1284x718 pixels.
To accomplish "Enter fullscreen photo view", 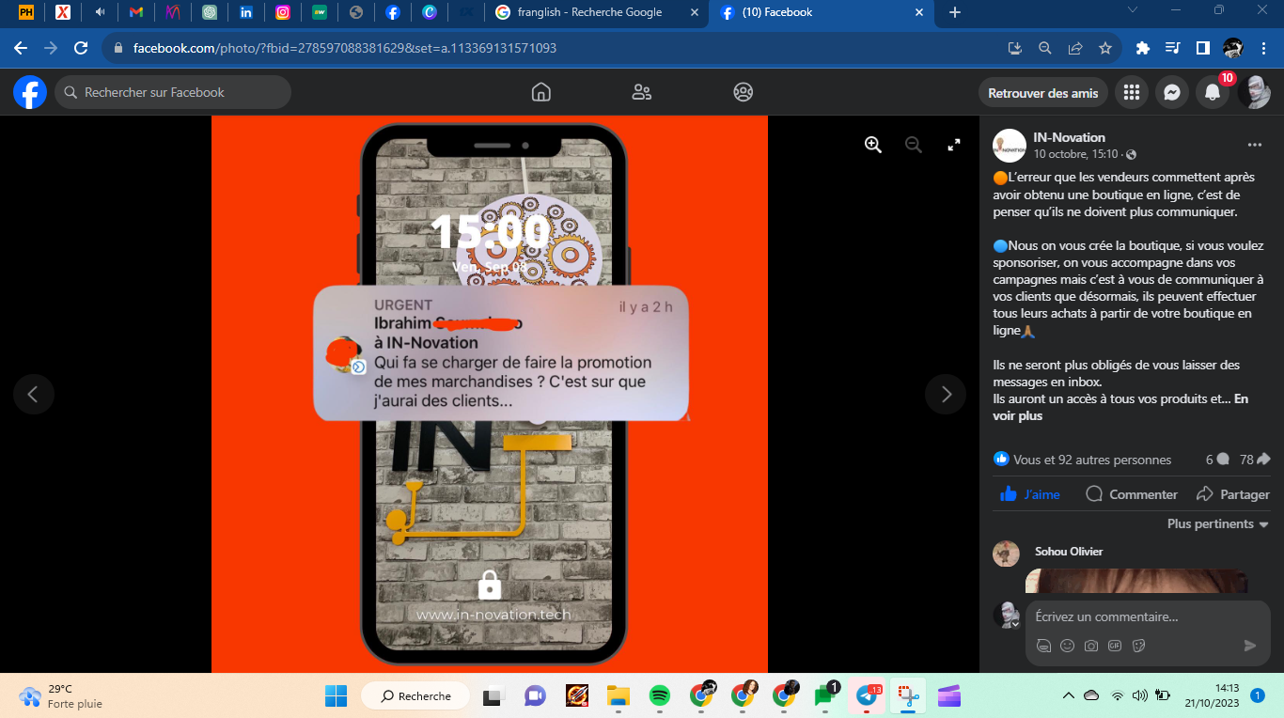I will (954, 145).
